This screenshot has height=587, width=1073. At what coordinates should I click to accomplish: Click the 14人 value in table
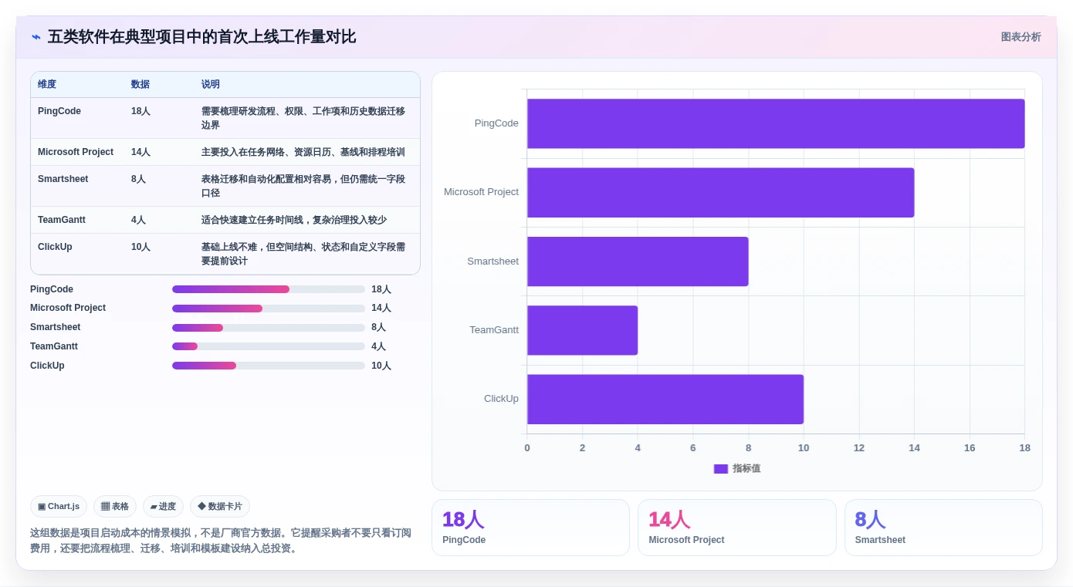pos(140,152)
